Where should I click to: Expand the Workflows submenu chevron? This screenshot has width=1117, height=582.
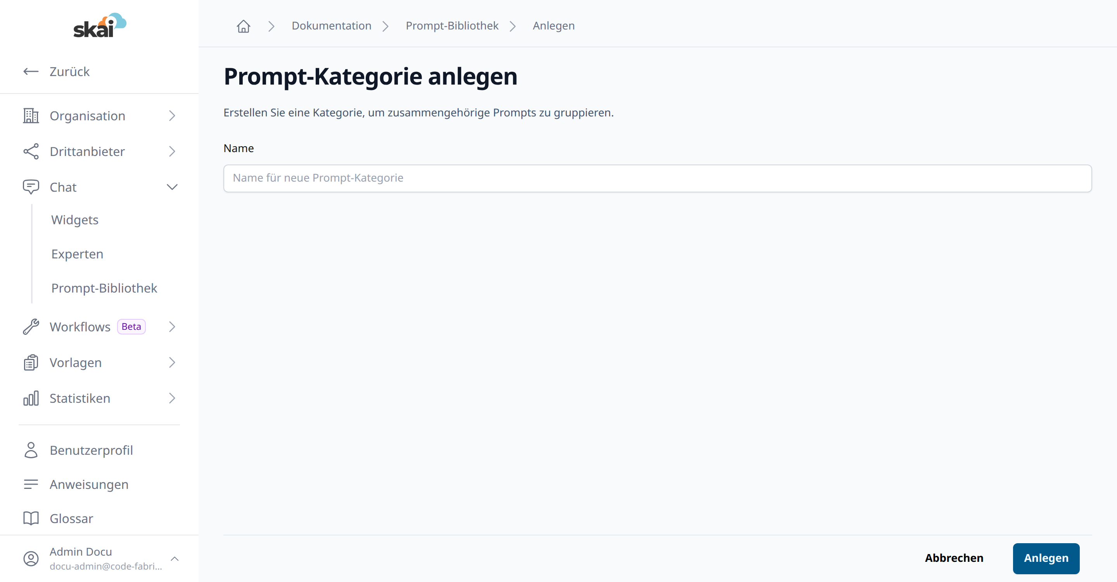pos(172,327)
